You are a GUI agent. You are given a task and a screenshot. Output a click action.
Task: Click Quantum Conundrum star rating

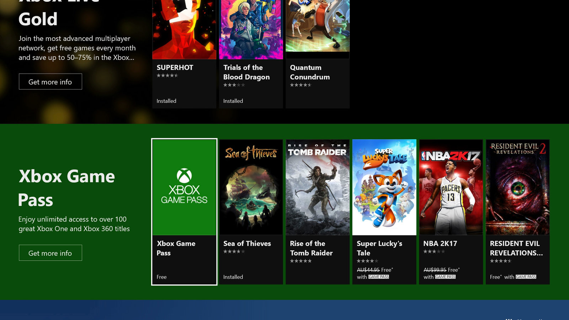tap(301, 85)
